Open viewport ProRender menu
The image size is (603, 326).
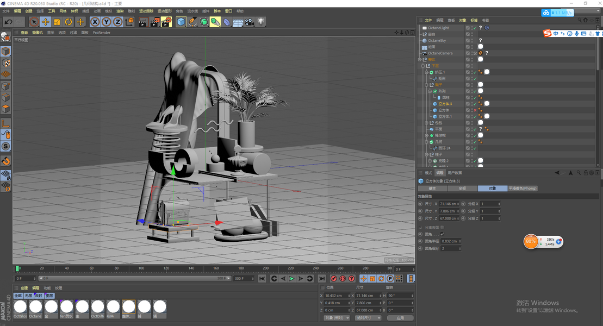[x=102, y=33]
